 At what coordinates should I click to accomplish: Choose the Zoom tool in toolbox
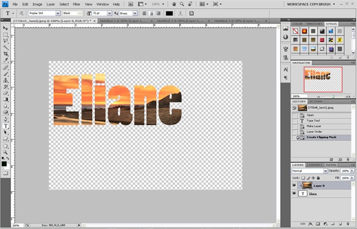pos(6,152)
